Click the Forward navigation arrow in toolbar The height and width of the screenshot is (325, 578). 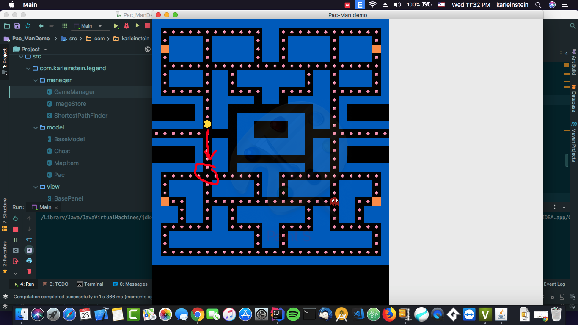coord(52,26)
